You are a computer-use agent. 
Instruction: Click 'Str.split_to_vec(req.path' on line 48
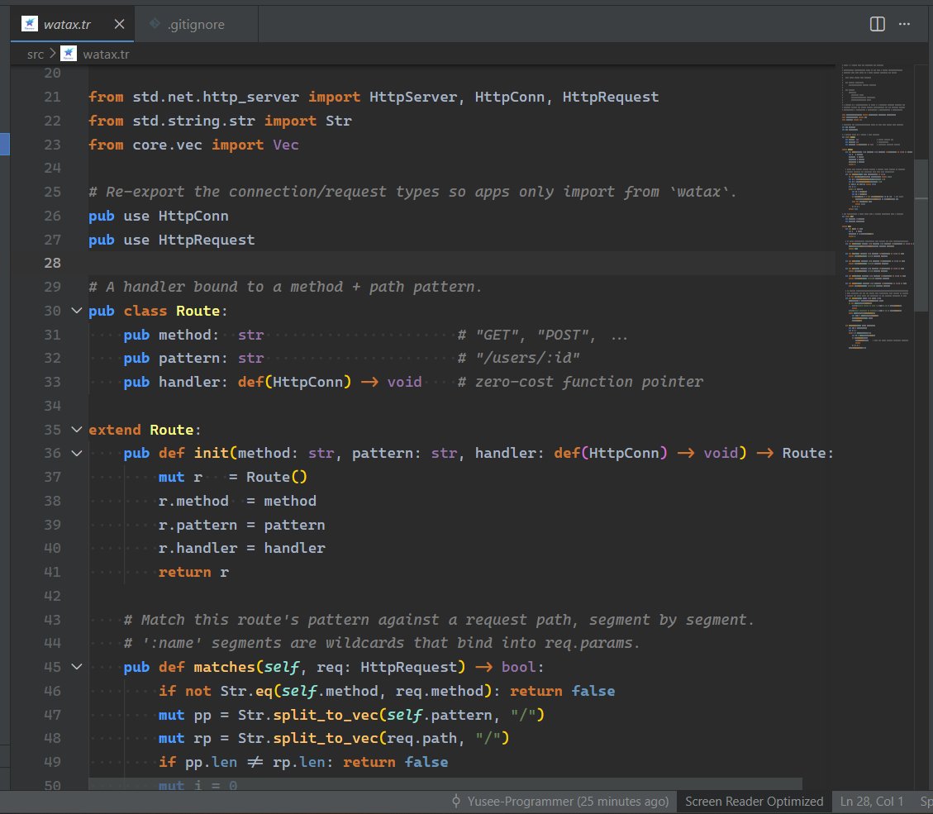[347, 739]
